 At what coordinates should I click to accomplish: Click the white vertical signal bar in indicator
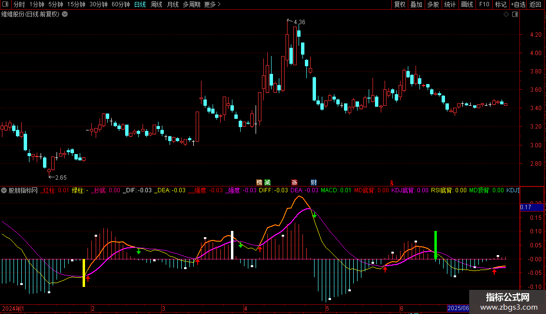click(x=232, y=245)
